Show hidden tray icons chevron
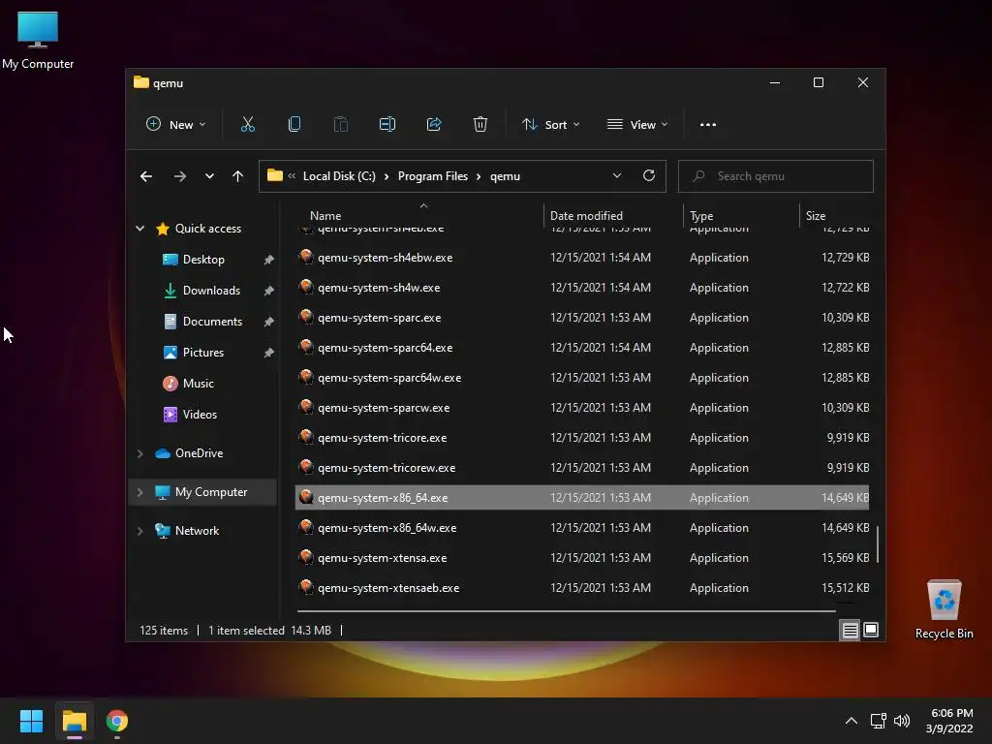992x744 pixels. click(852, 721)
